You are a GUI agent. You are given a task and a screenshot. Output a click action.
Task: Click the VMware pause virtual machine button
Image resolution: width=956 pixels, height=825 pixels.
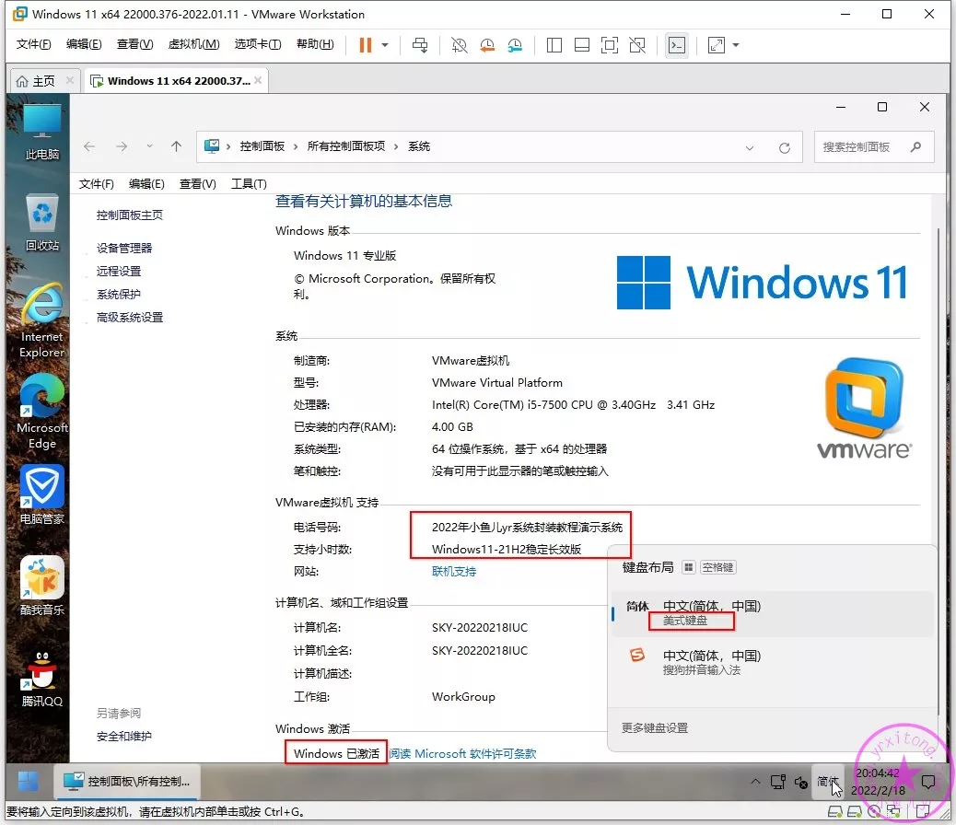click(366, 45)
